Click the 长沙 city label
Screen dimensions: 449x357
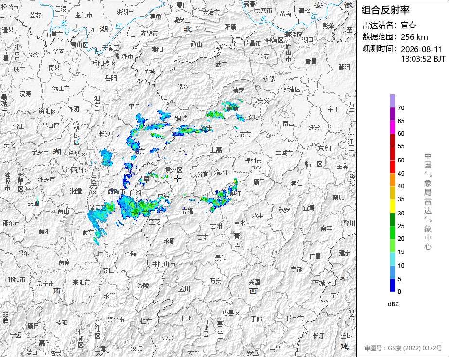click(104, 134)
